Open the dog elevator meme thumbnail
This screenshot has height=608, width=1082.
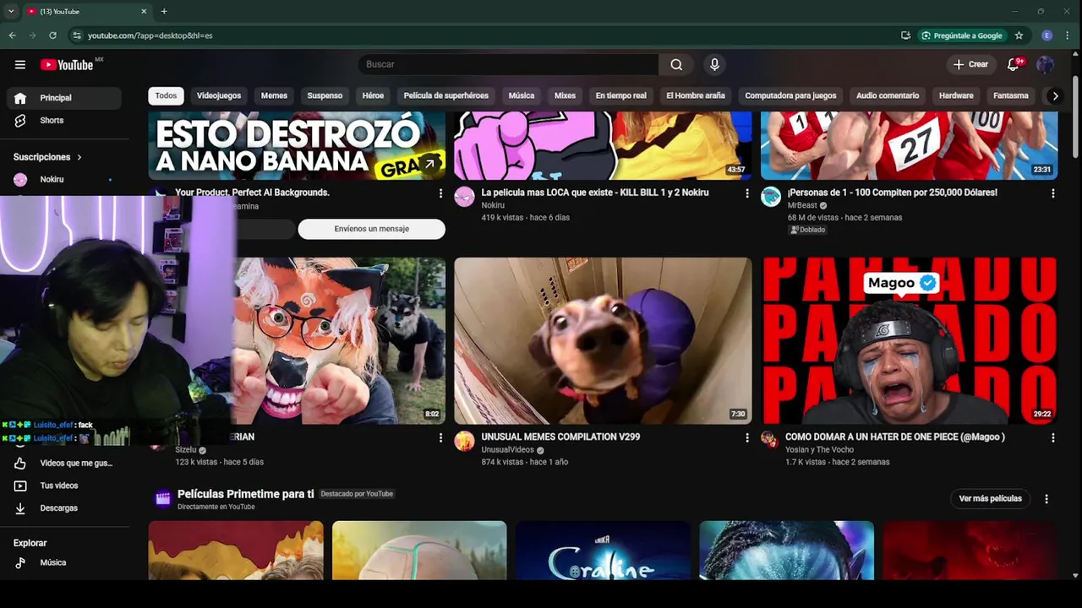click(603, 340)
